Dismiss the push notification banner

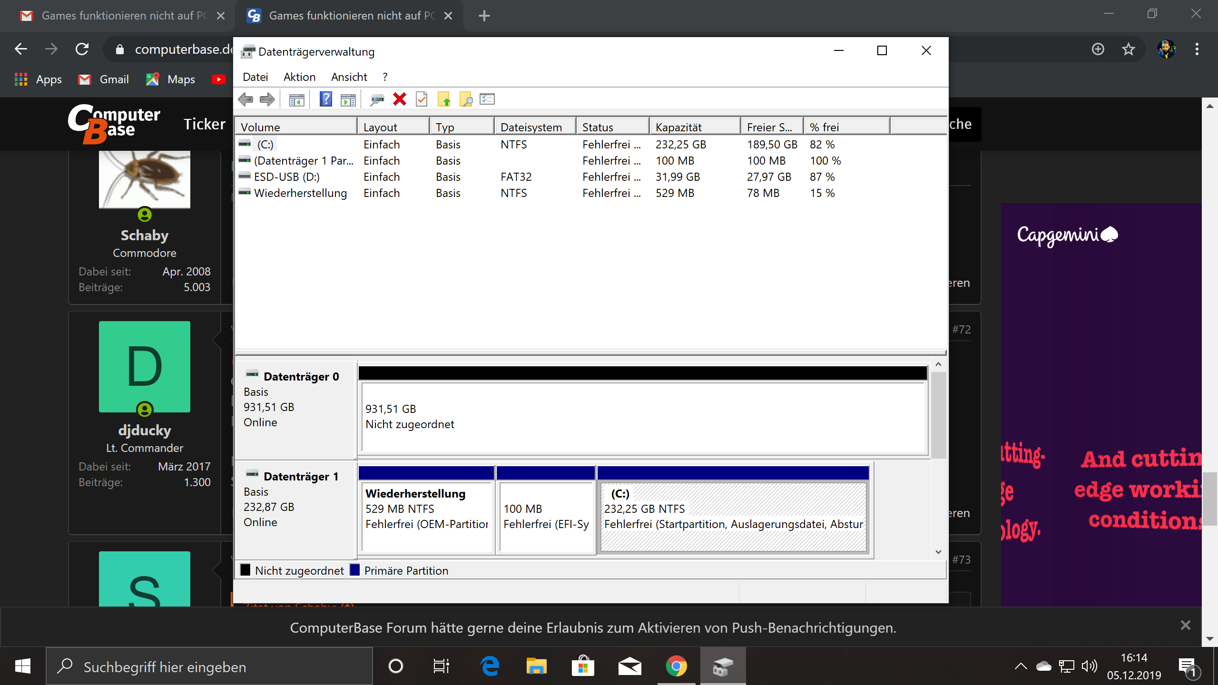coord(1185,625)
